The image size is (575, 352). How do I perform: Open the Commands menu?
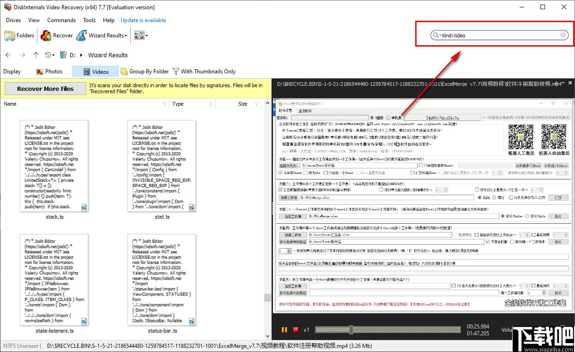61,20
